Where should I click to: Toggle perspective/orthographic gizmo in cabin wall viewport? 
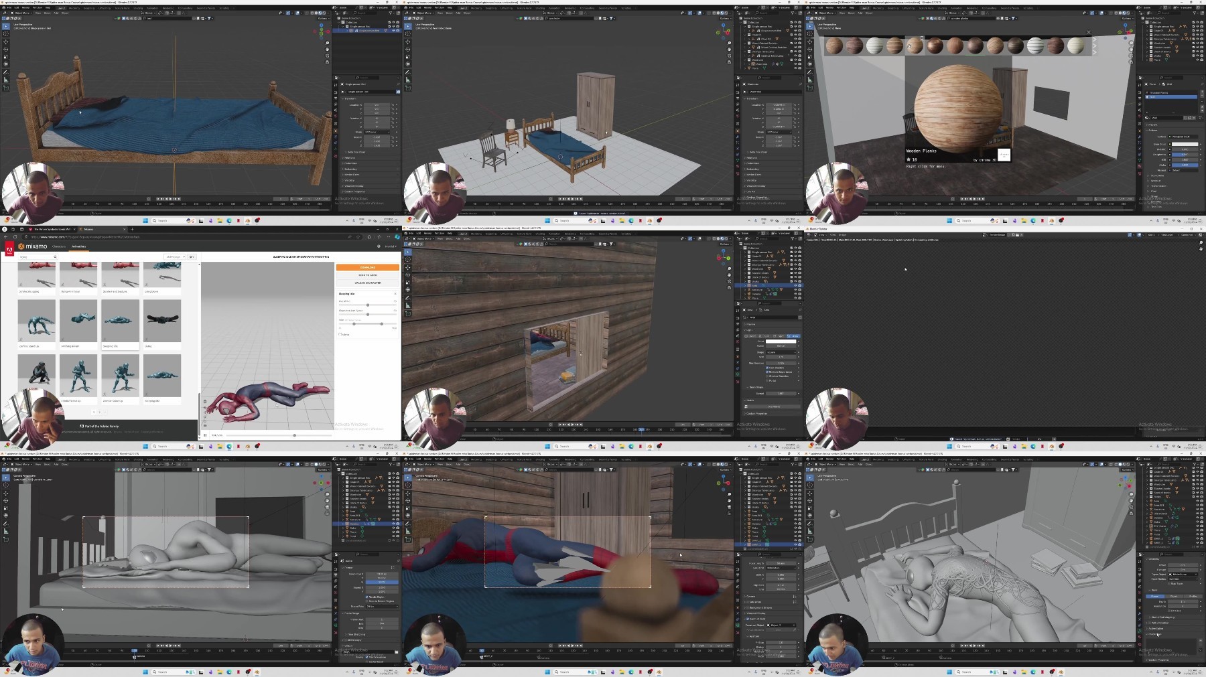coord(729,287)
